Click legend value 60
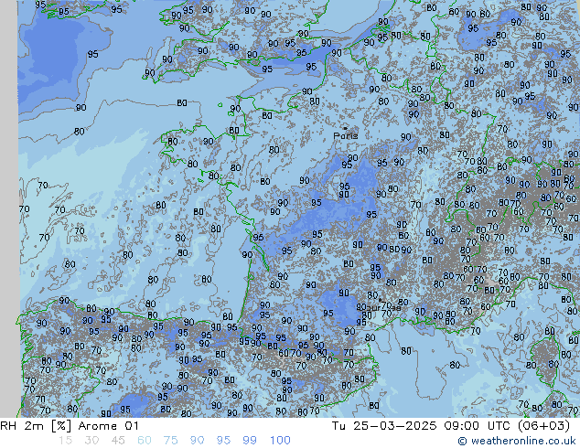This screenshot has width=580, height=448. [145, 441]
